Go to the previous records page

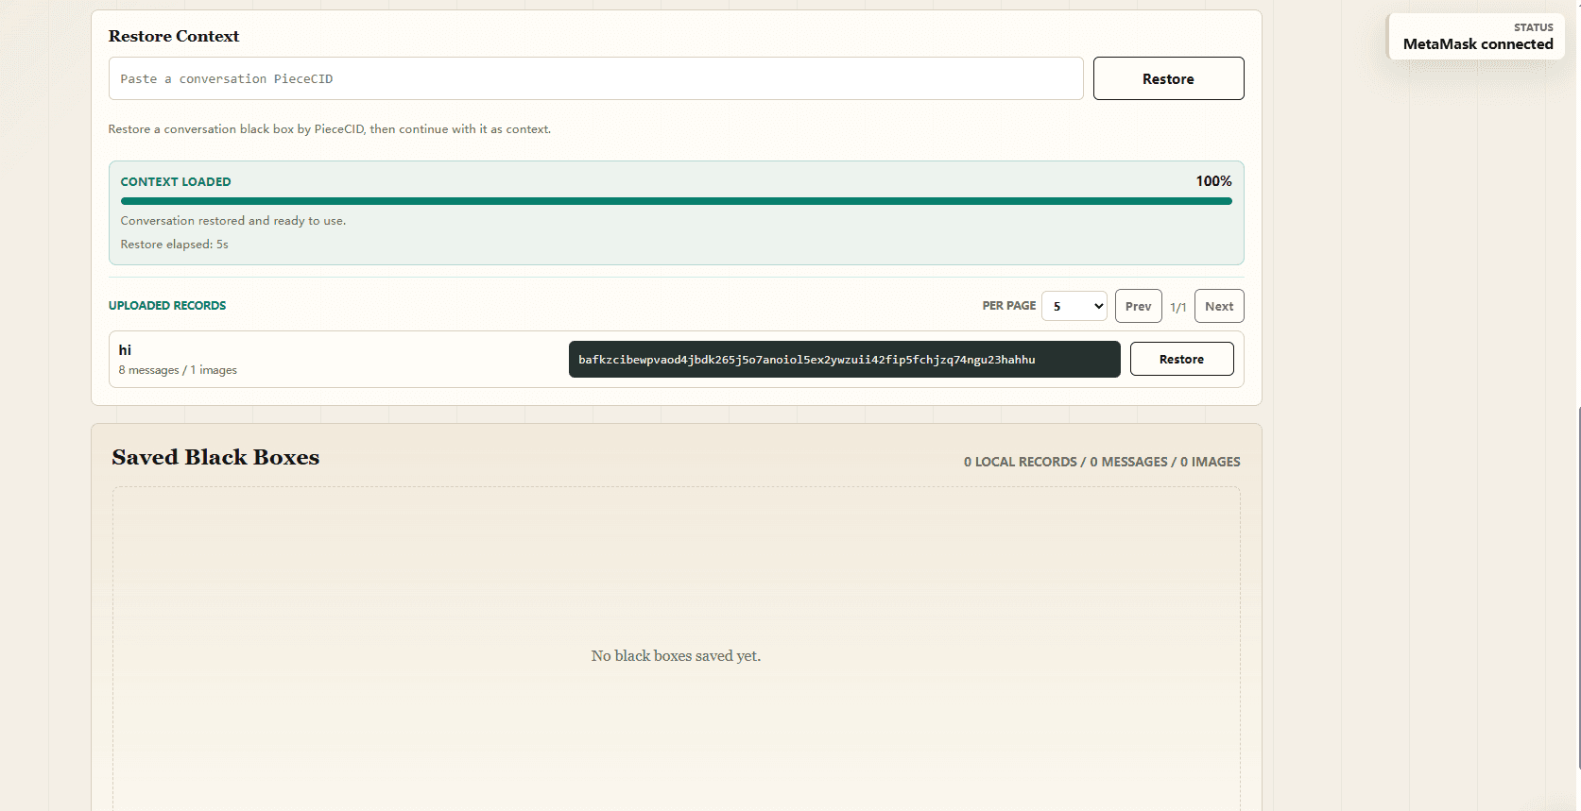tap(1138, 306)
